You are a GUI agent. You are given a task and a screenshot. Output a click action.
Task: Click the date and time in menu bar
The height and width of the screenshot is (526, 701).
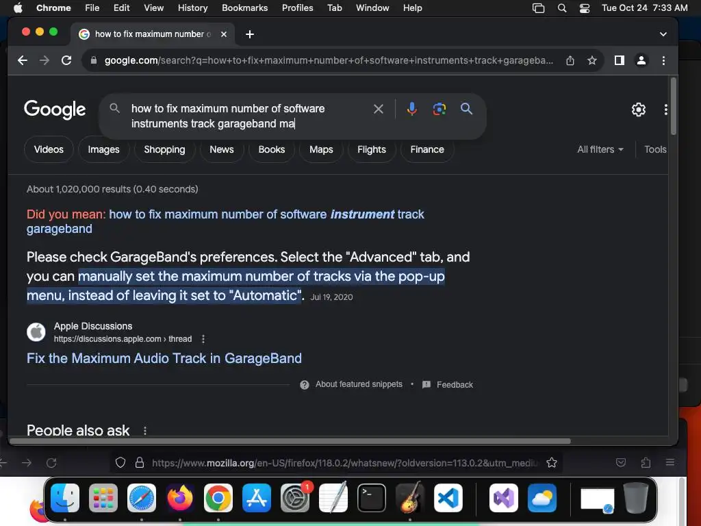coord(644,8)
